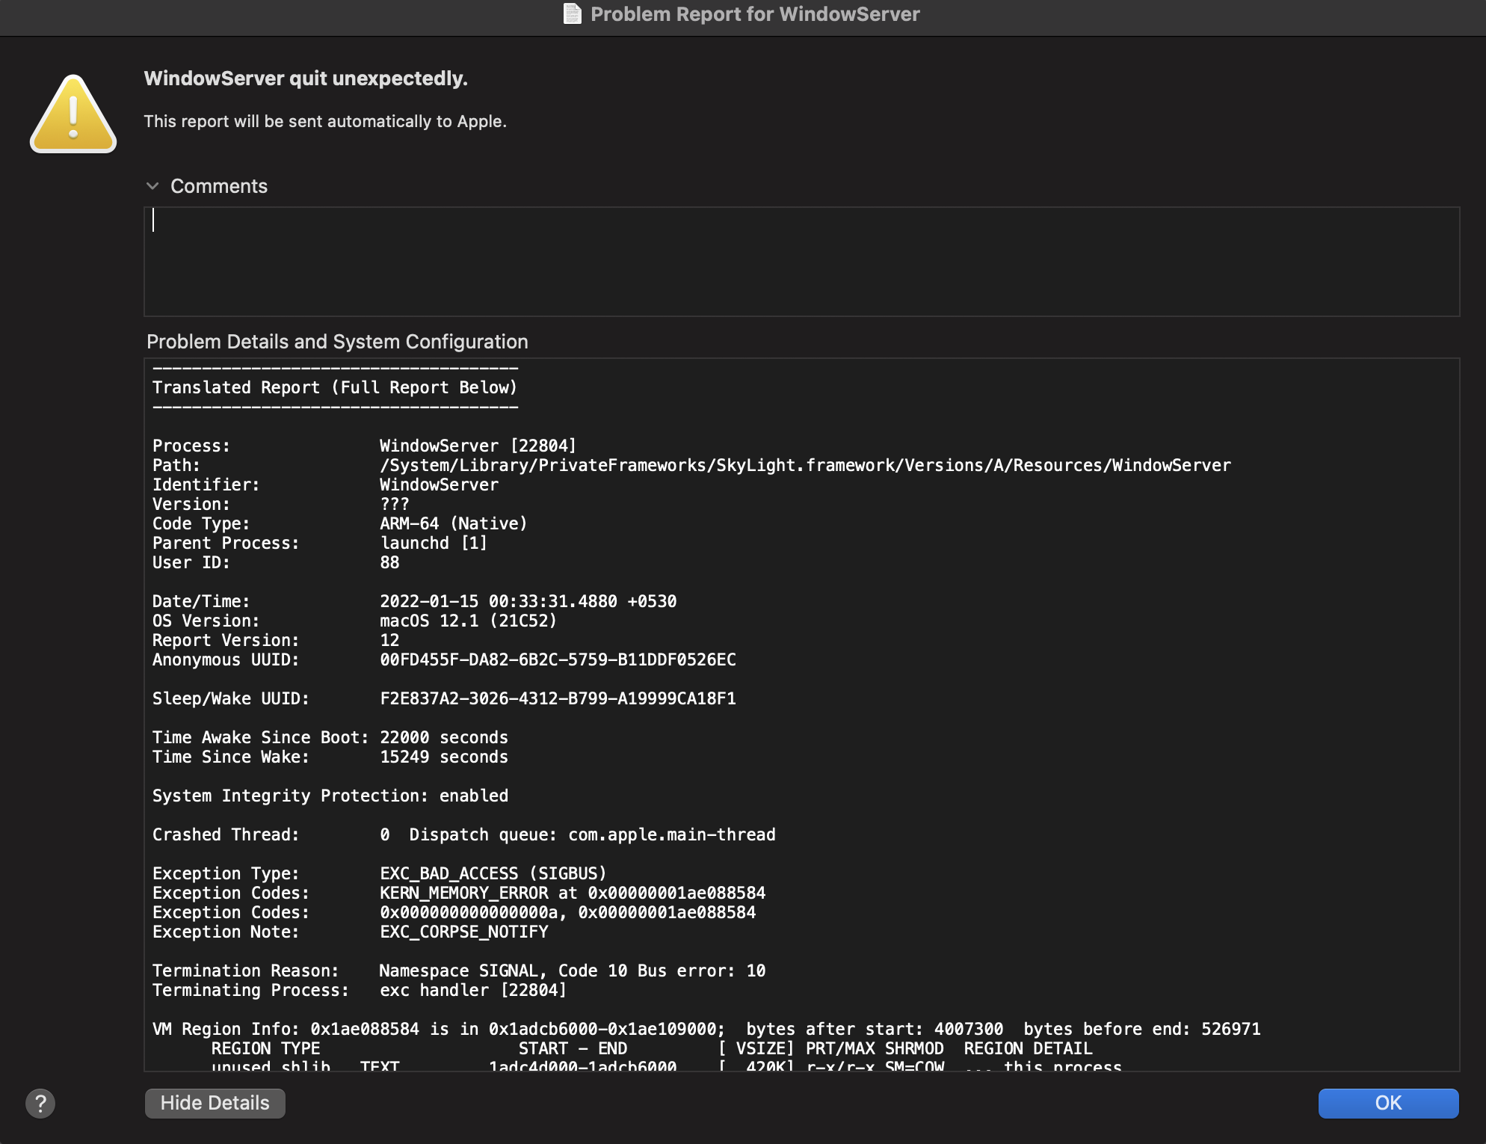Click the Anonymous UUID value
Viewport: 1486px width, 1144px height.
pyautogui.click(x=558, y=659)
